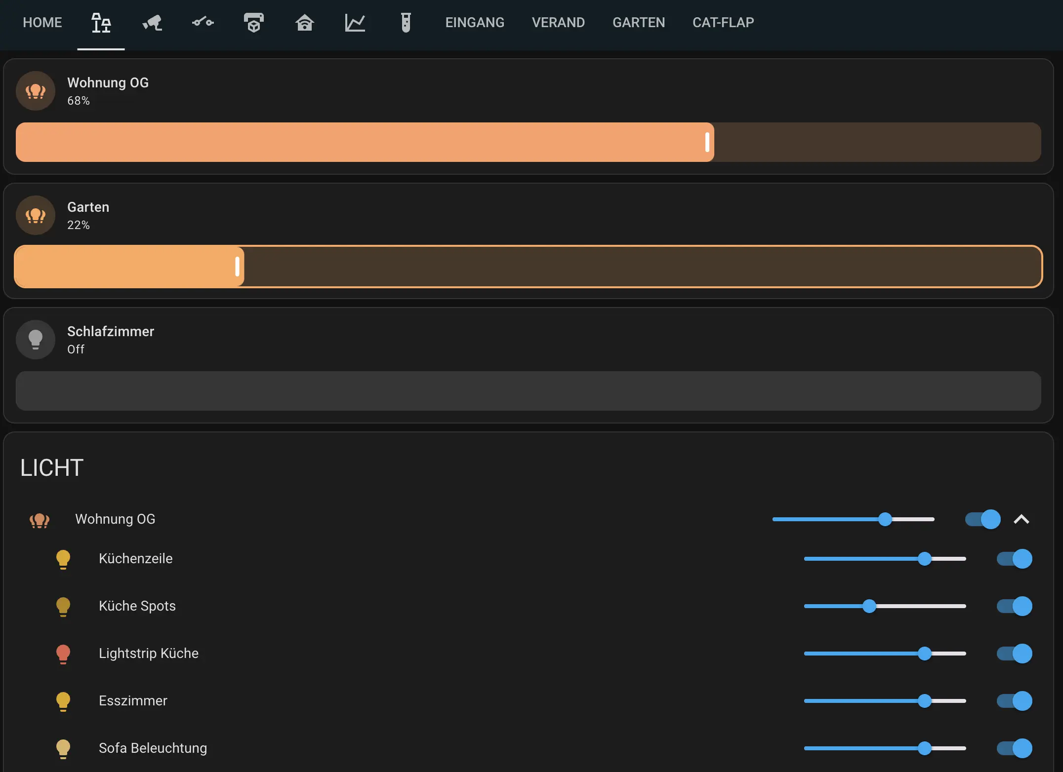This screenshot has width=1063, height=772.
Task: Open the test tube tab icon
Action: 406,23
